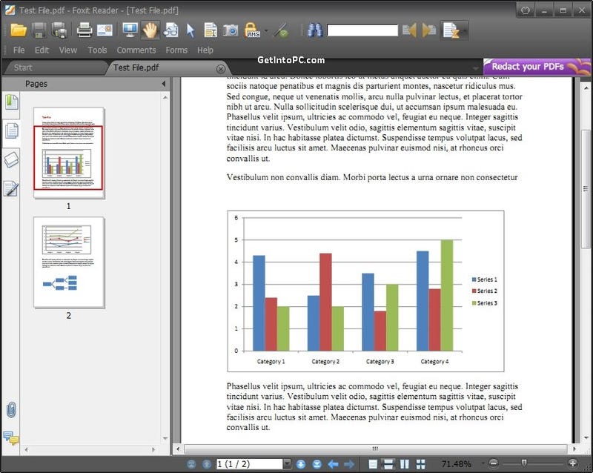Open the File menu
The height and width of the screenshot is (473, 593).
point(19,50)
